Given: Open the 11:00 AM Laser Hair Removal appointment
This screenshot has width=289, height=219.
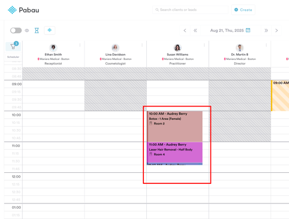Looking at the screenshot, I should tap(175, 152).
